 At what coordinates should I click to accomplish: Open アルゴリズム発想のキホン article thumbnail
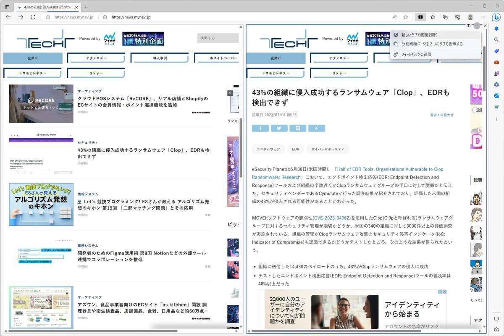tap(41, 204)
